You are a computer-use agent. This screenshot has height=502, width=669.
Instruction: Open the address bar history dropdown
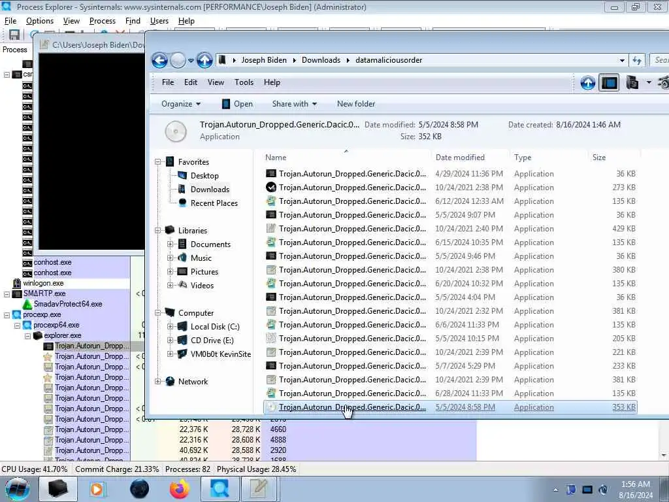click(622, 61)
